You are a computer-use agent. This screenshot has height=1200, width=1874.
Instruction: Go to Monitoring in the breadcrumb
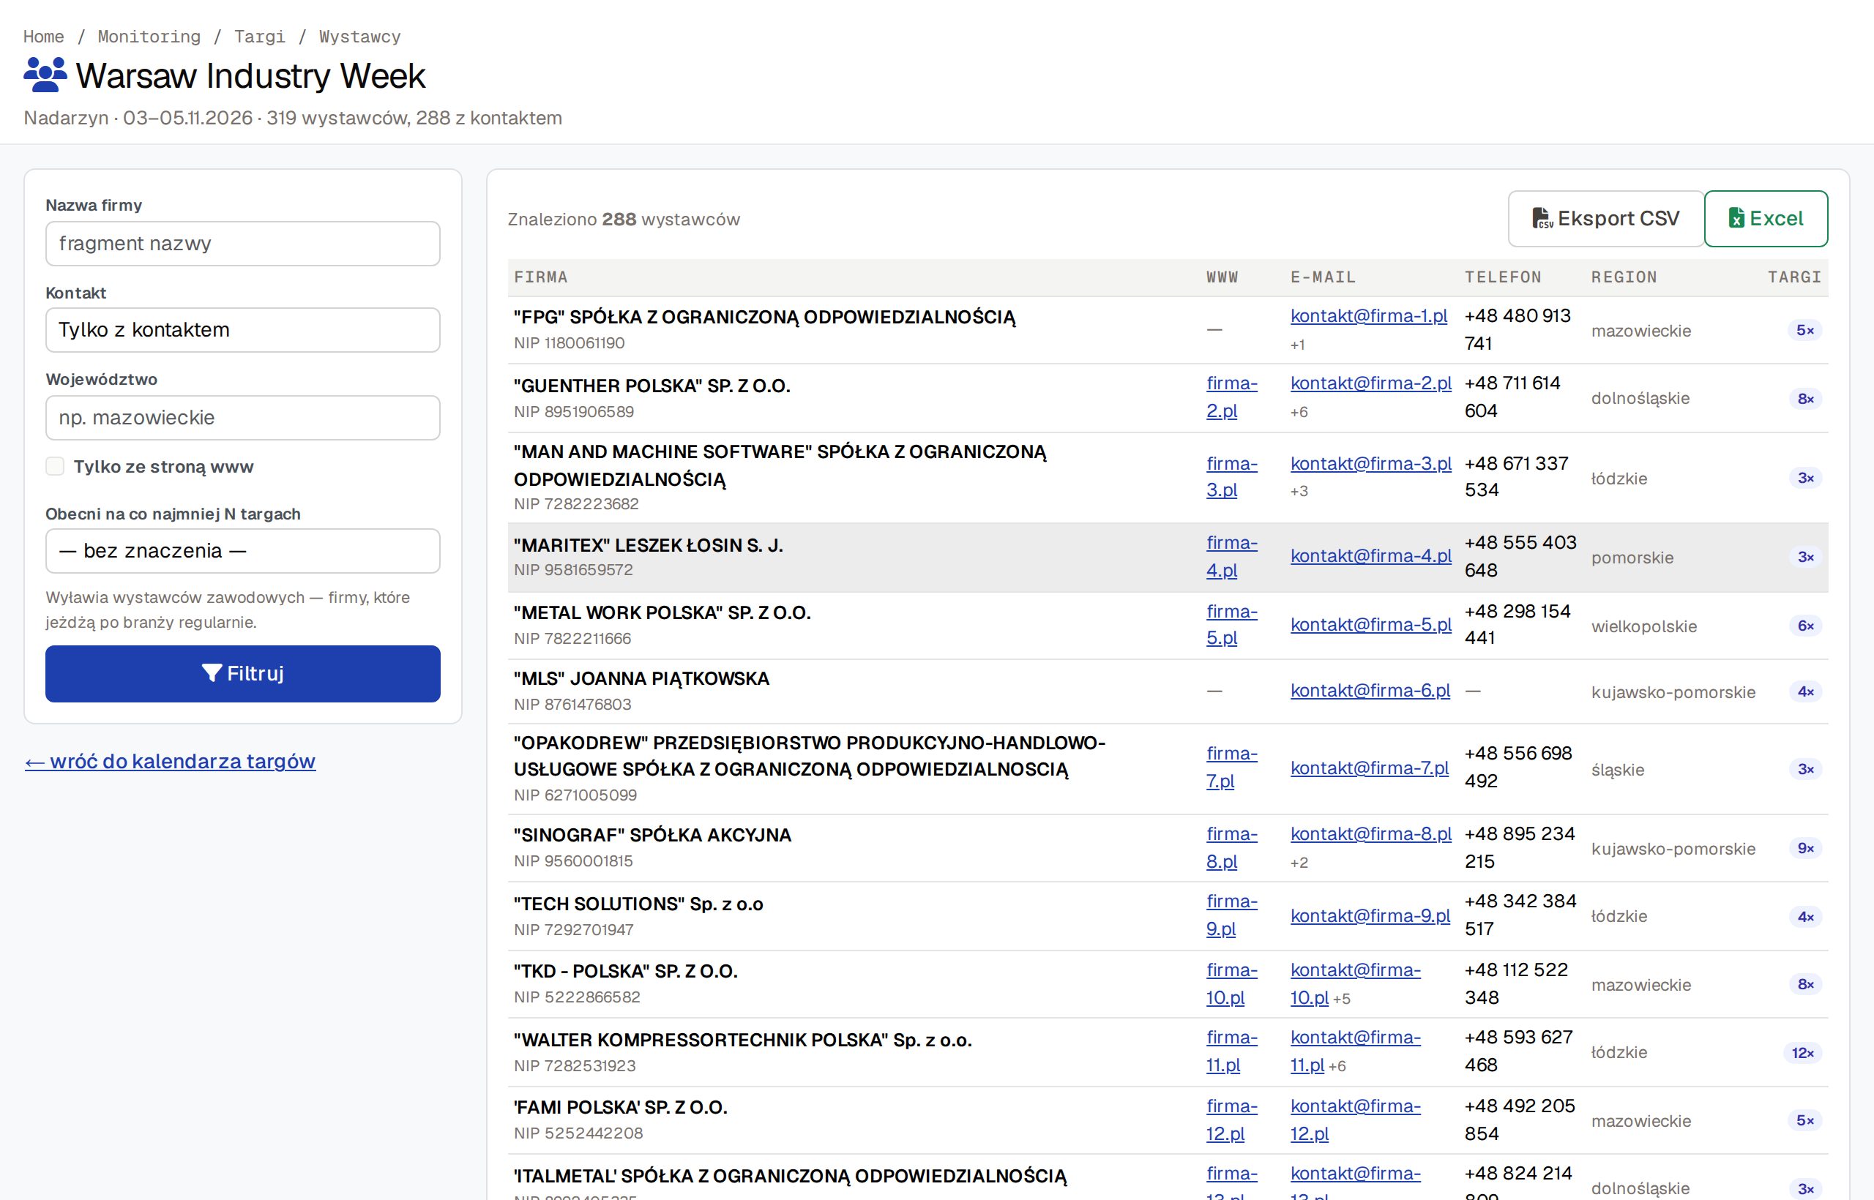[x=149, y=37]
